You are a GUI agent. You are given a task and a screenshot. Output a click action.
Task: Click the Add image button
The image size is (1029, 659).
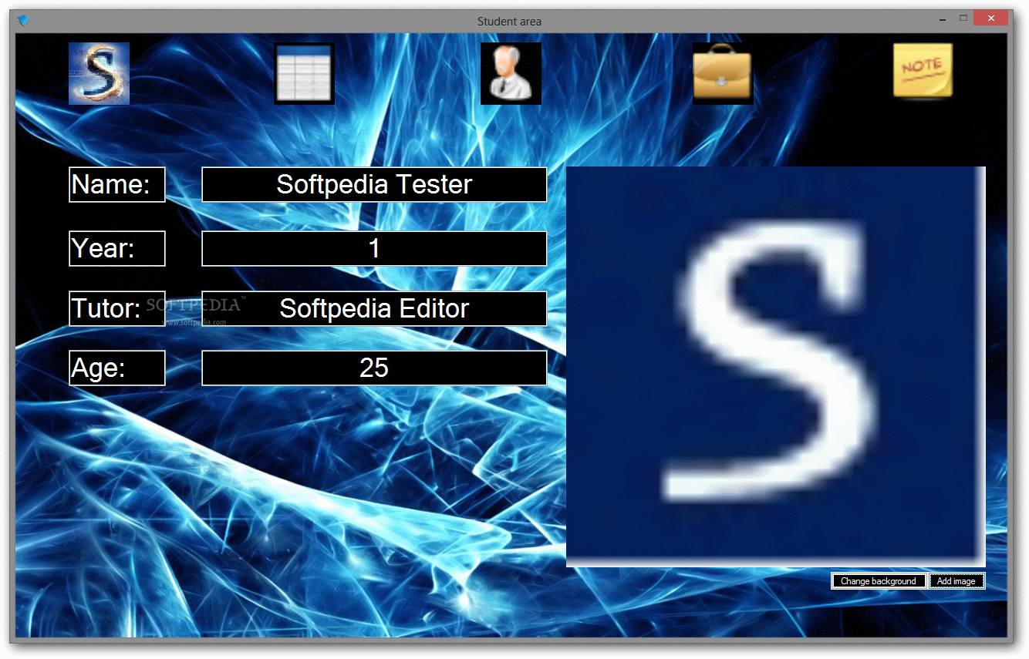(x=956, y=581)
